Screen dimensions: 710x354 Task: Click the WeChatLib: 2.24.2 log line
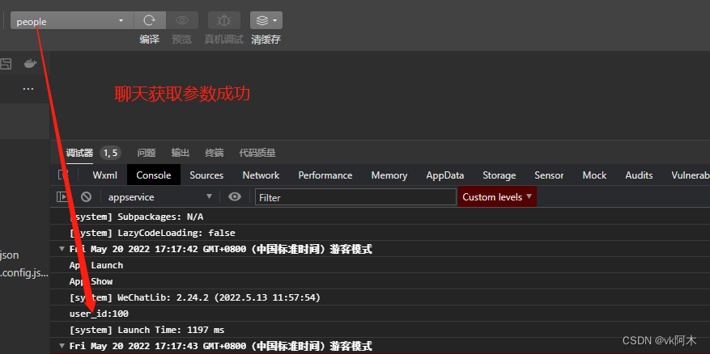[195, 297]
